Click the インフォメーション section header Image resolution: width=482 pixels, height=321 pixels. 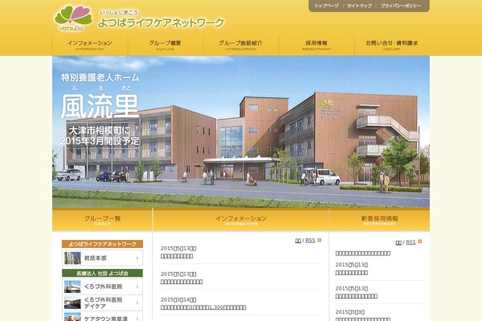241,220
